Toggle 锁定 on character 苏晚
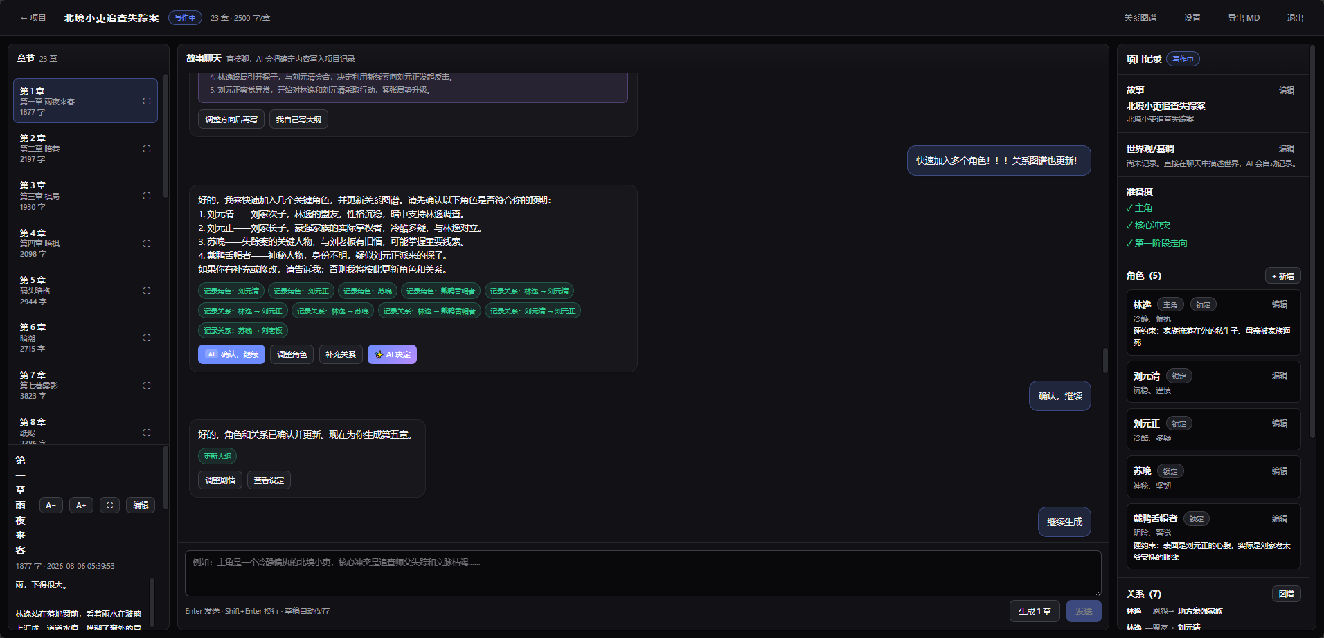Screen dimensions: 1324x638 (x=1170, y=472)
